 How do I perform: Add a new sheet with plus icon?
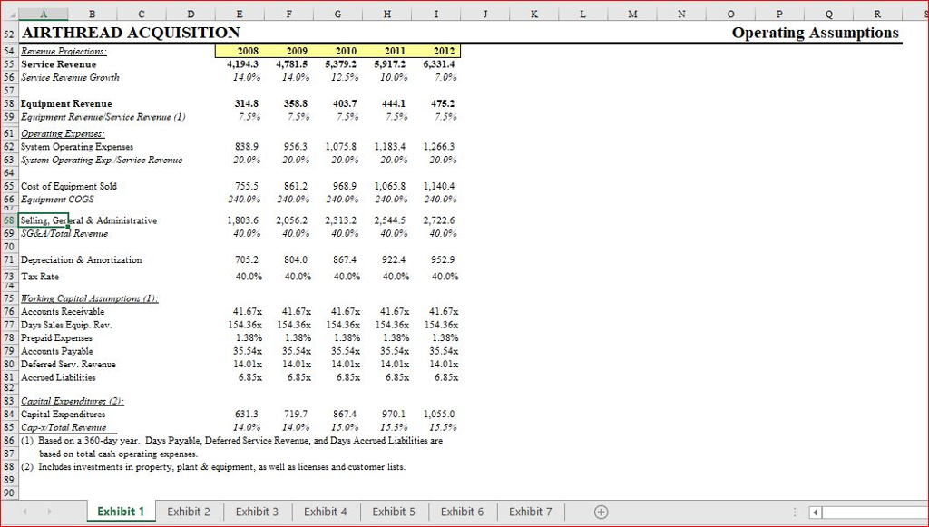[601, 512]
